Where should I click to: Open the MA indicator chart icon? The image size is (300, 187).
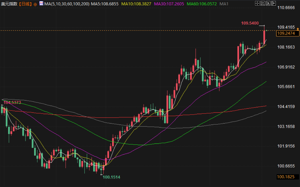pos(41,4)
